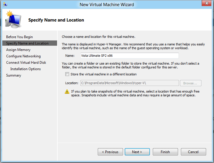Go back with the Previous button
Screen dimensions: 214x163
pyautogui.click(x=110, y=152)
